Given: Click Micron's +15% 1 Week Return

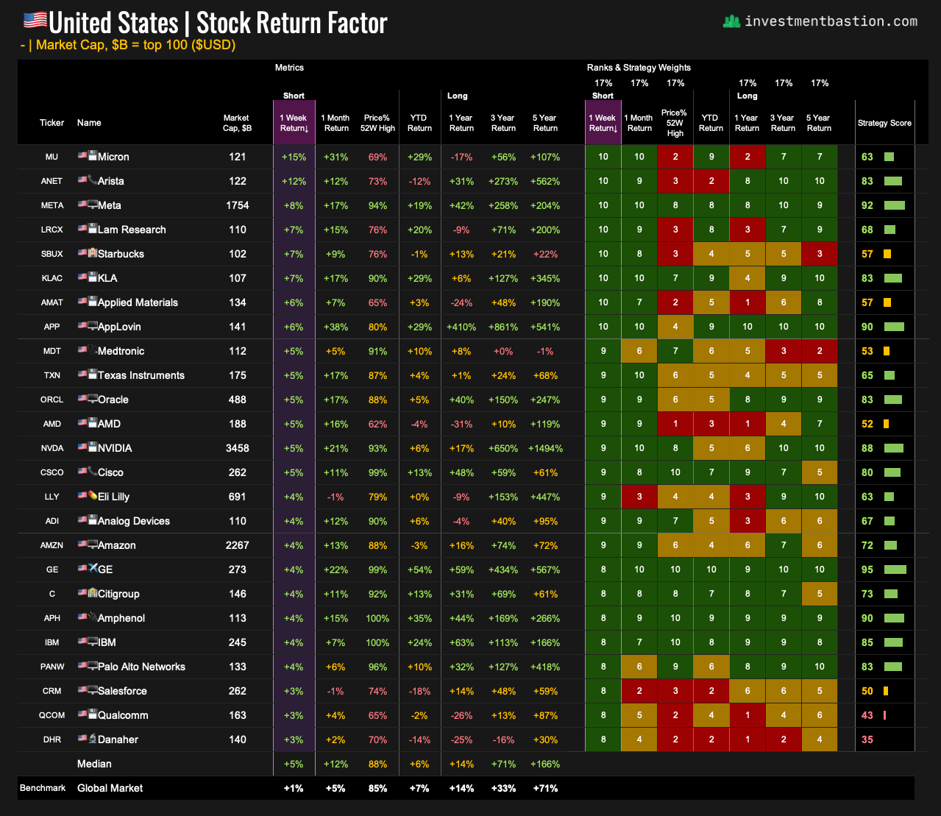Looking at the screenshot, I should (x=294, y=157).
